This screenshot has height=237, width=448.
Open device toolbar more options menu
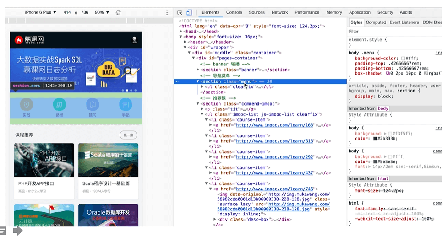(167, 12)
